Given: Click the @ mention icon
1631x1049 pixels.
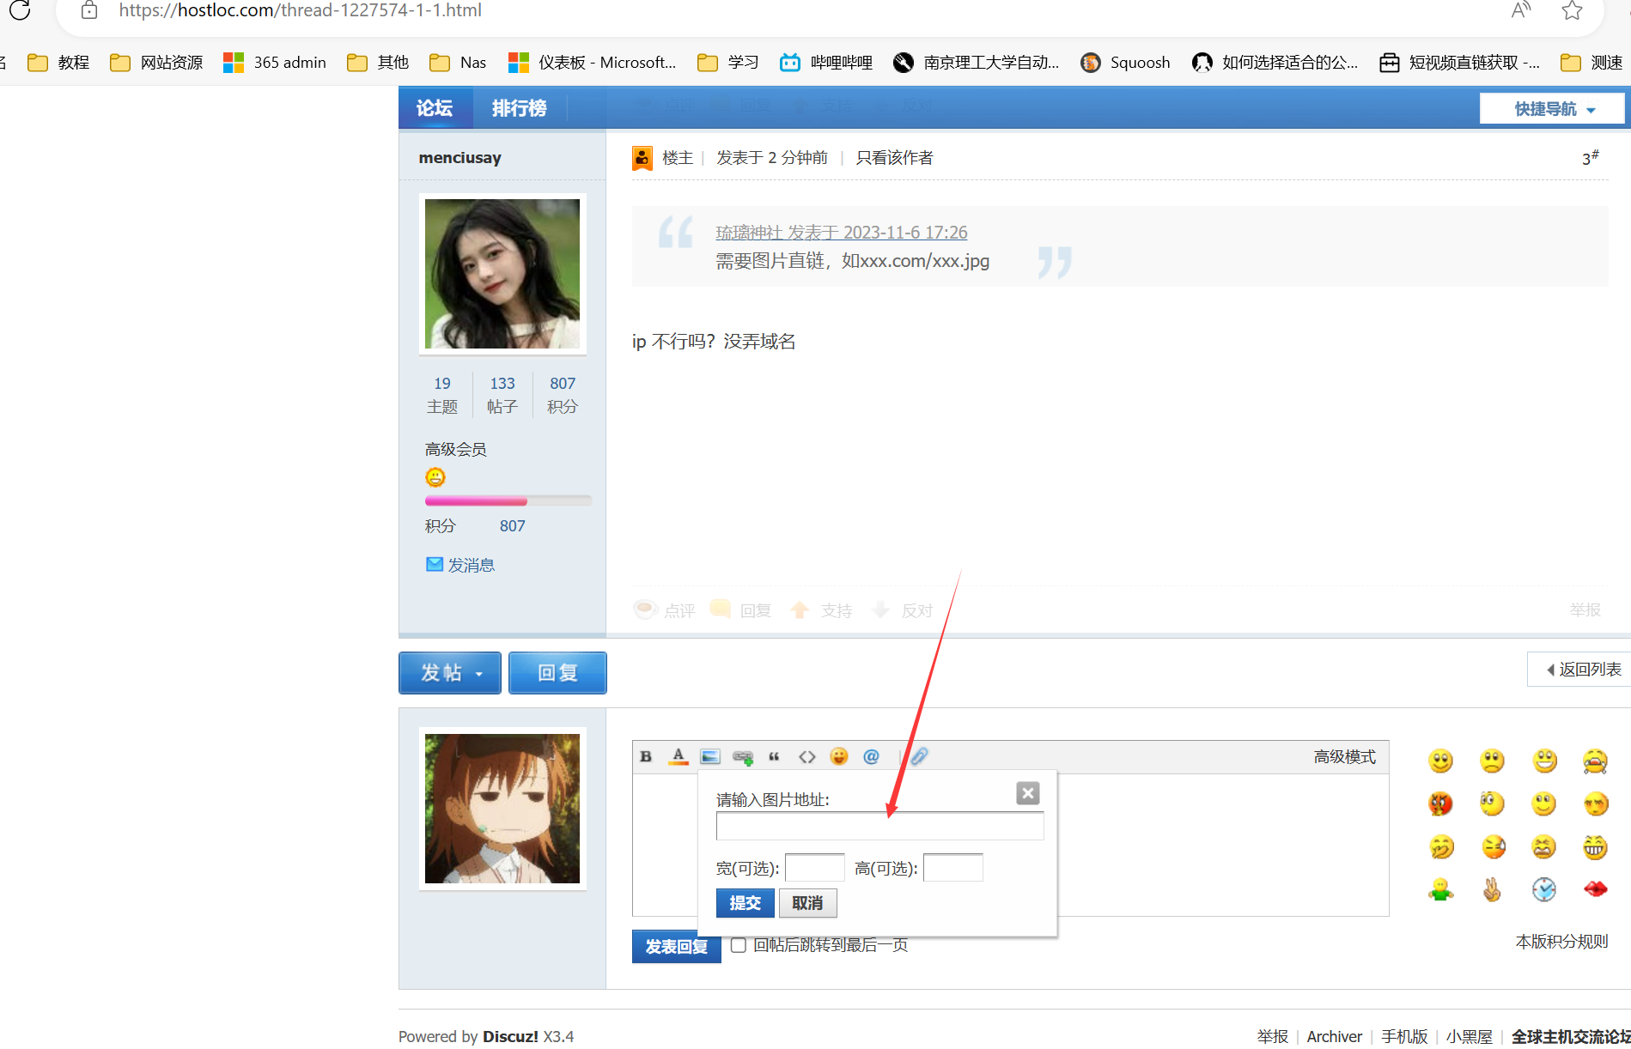Looking at the screenshot, I should tap(871, 756).
